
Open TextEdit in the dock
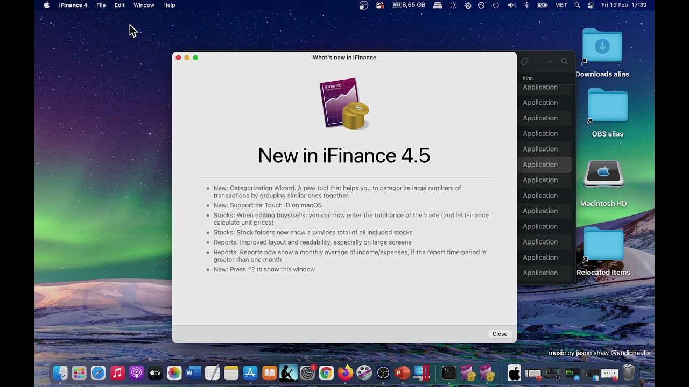[212, 372]
